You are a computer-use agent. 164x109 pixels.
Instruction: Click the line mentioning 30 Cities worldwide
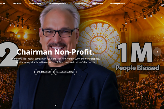click(x=55, y=62)
